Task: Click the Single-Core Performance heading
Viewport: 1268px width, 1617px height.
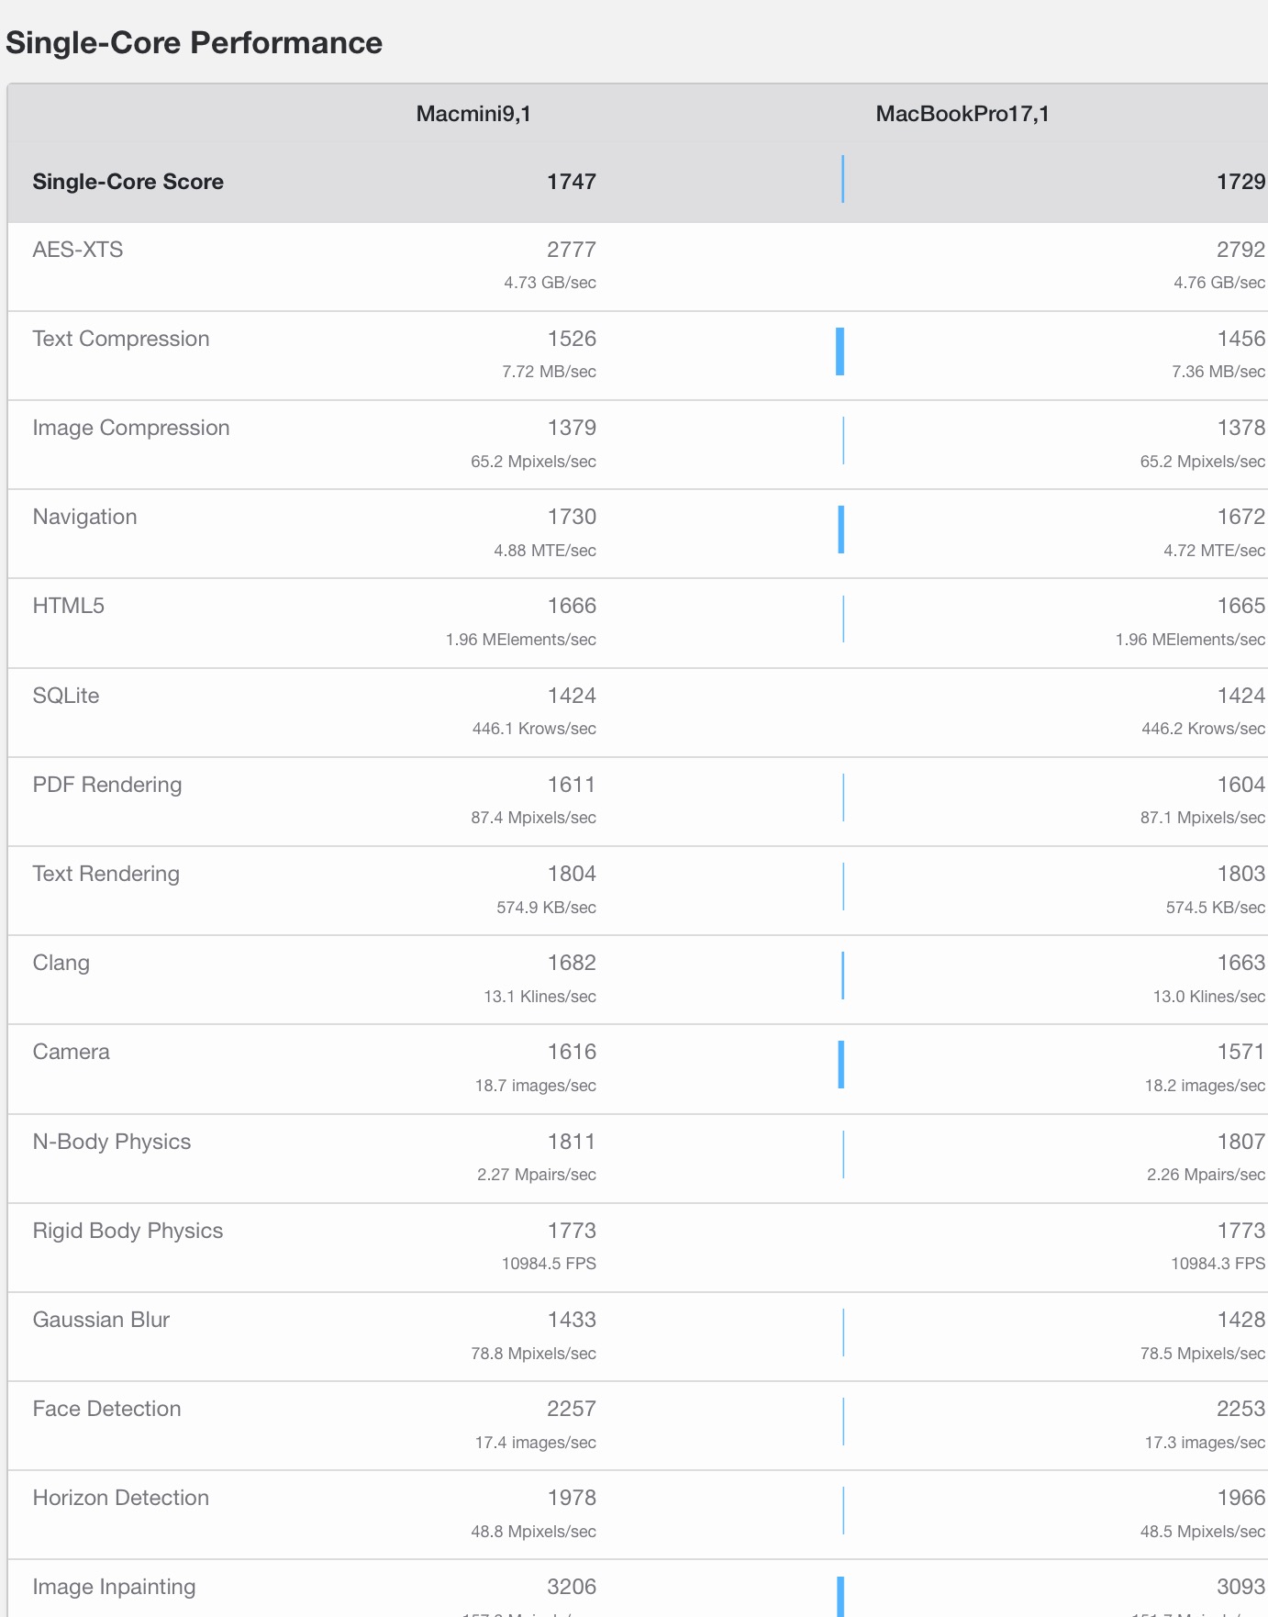Action: (195, 43)
